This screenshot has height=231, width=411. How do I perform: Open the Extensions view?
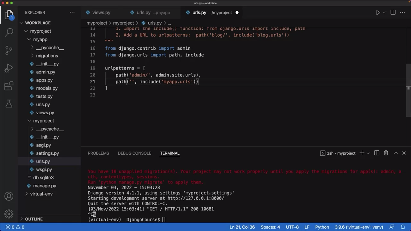[9, 86]
